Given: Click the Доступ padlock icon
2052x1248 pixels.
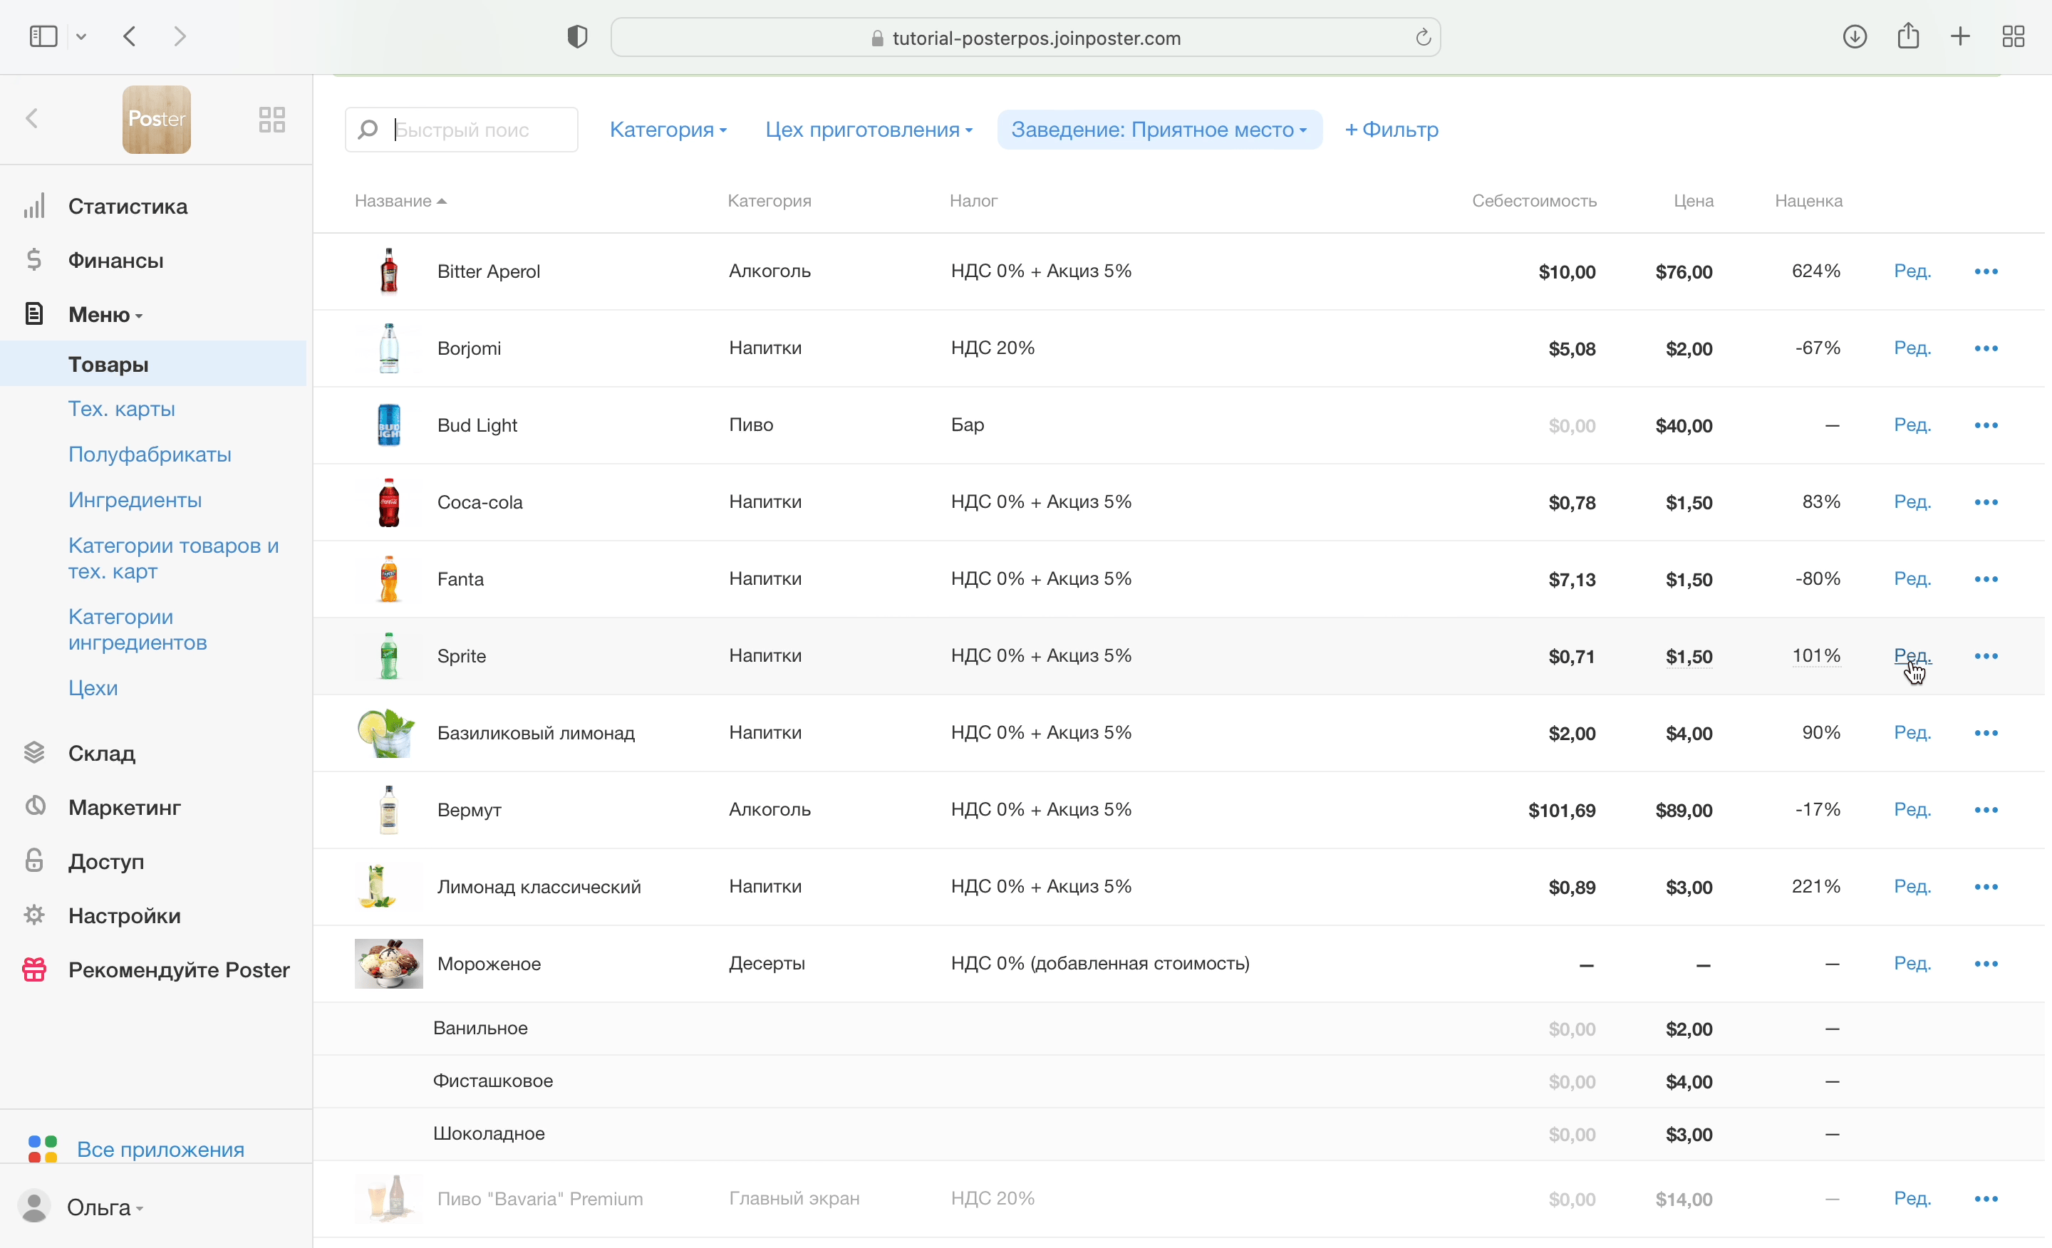Looking at the screenshot, I should 34,861.
